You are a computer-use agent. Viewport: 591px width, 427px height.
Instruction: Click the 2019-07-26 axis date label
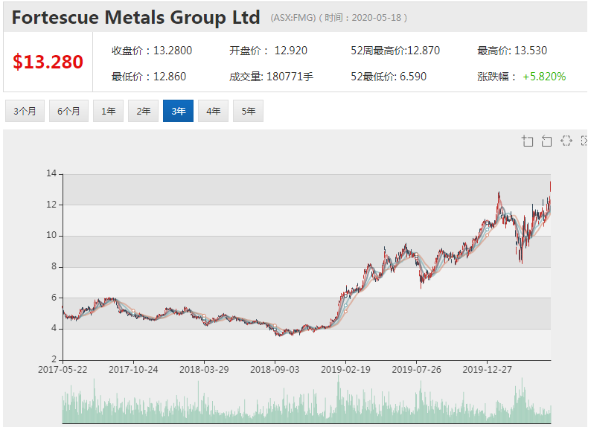click(x=417, y=370)
